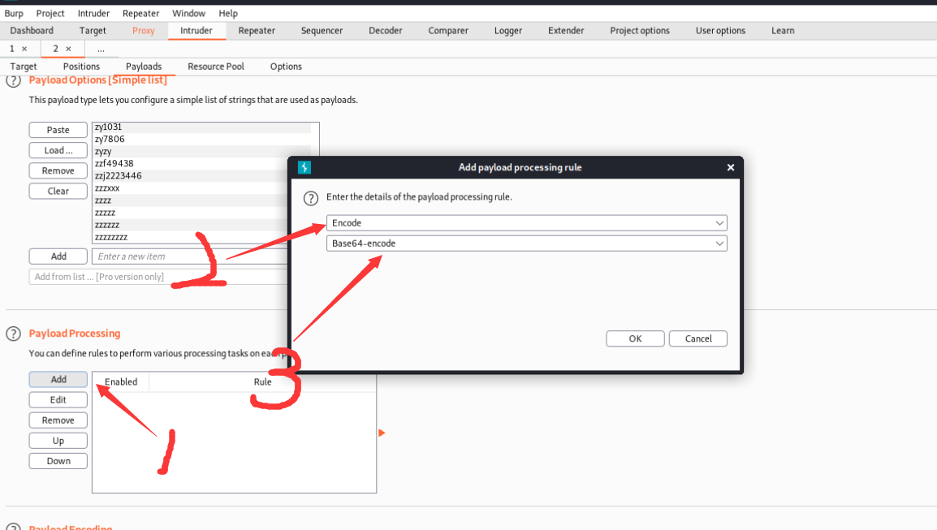
Task: Move rule Up button
Action: click(x=58, y=441)
